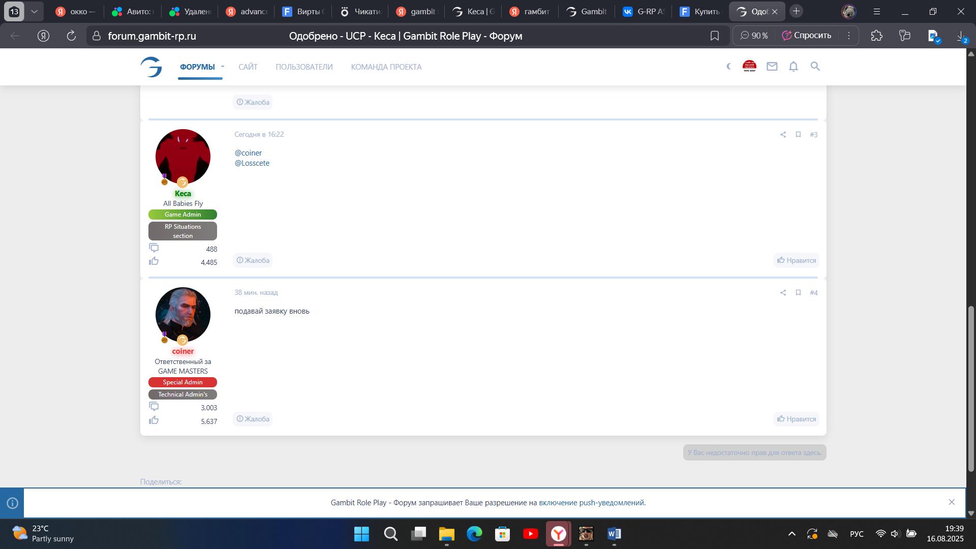
Task: Click forum search magnifier icon
Action: [x=815, y=67]
